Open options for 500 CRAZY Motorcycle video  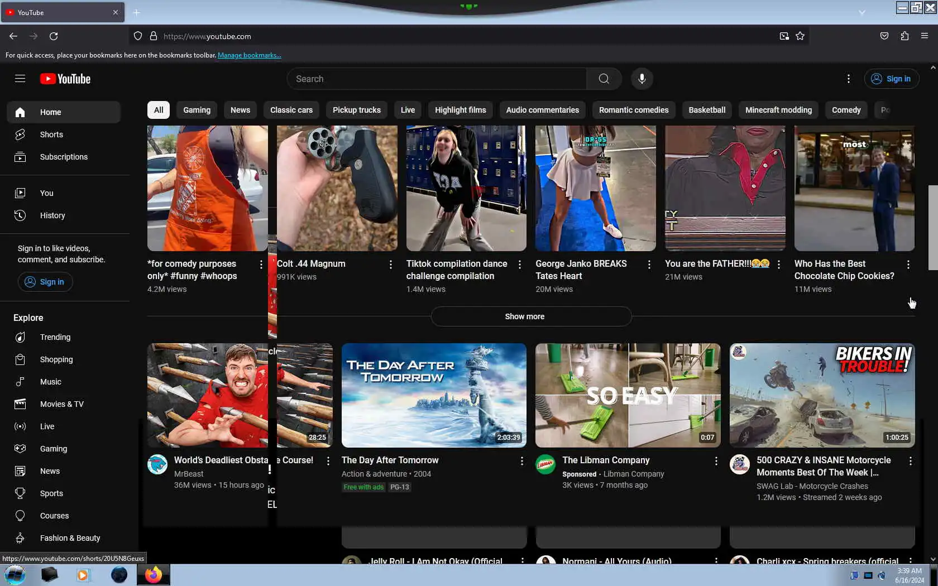click(910, 461)
